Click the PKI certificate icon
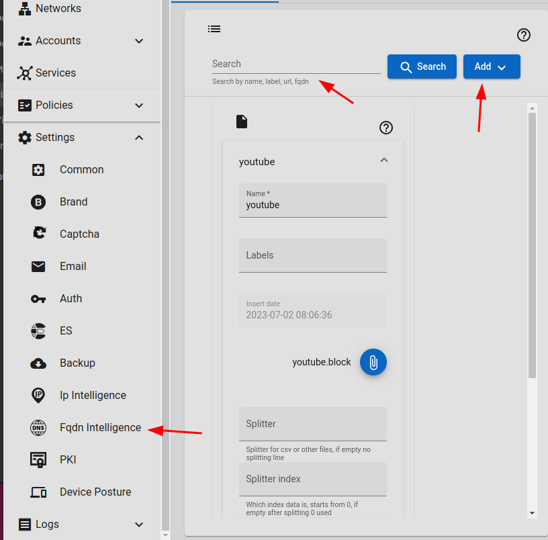Screen dimensions: 548x540 (38, 460)
